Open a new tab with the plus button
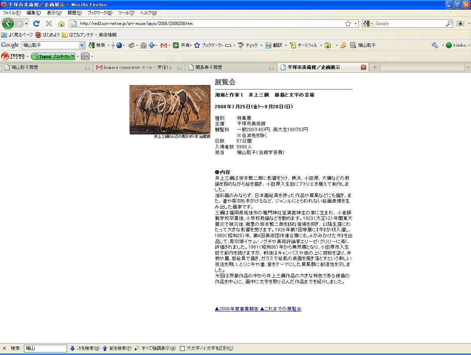This screenshot has width=471, height=355. pos(375,67)
